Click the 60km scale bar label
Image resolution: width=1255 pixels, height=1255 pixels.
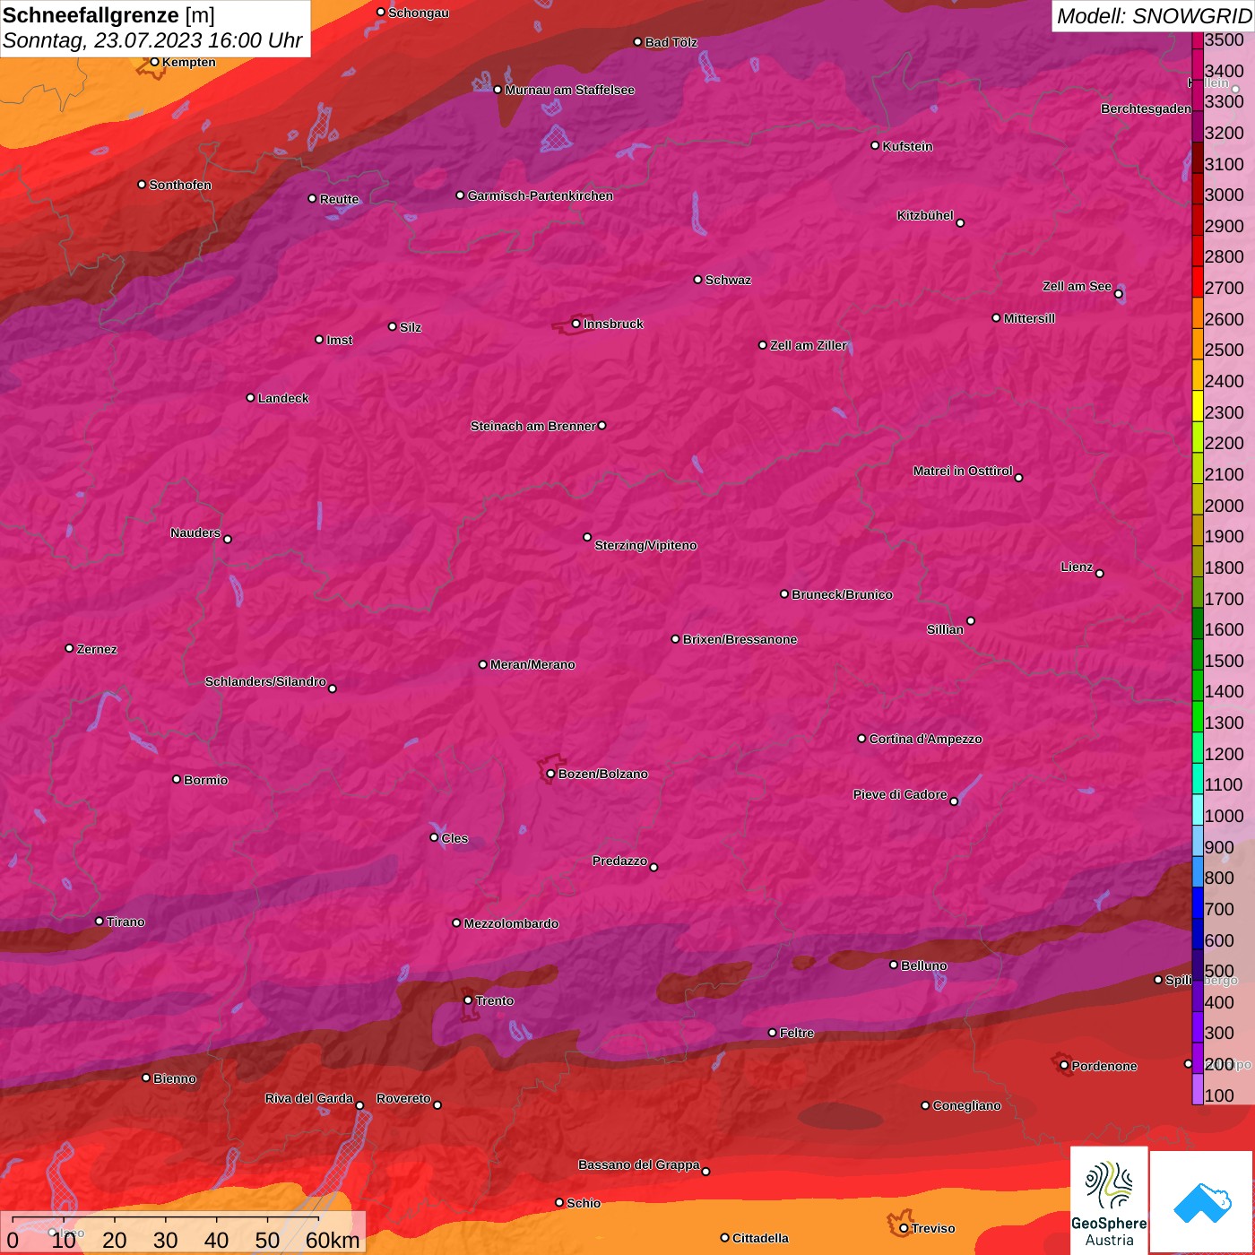(333, 1240)
